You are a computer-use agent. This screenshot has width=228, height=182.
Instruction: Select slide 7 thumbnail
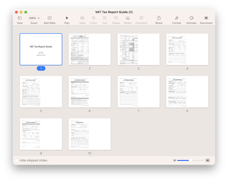[x=139, y=92]
